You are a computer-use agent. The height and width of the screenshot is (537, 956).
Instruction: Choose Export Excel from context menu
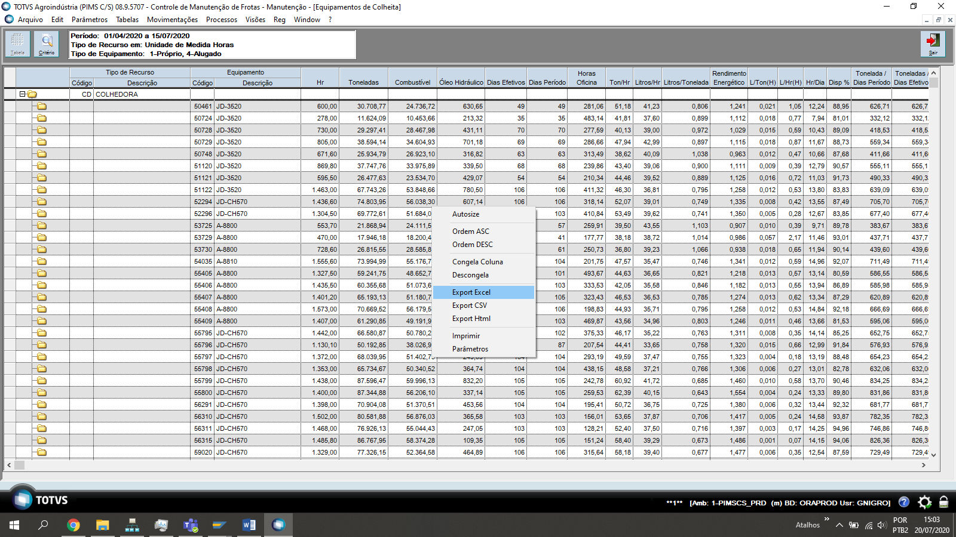pos(484,292)
